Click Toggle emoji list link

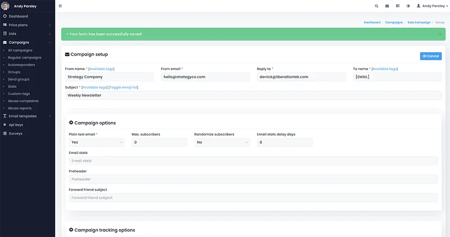click(123, 87)
